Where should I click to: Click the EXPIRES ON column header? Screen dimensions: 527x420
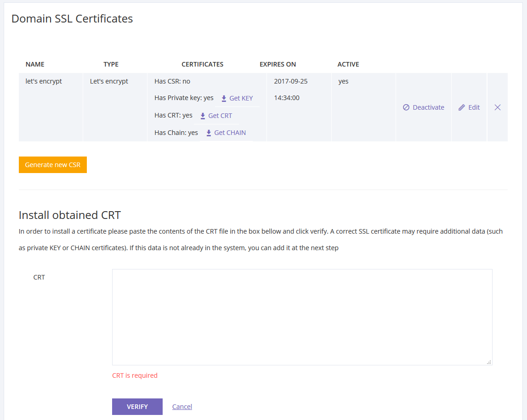(278, 64)
